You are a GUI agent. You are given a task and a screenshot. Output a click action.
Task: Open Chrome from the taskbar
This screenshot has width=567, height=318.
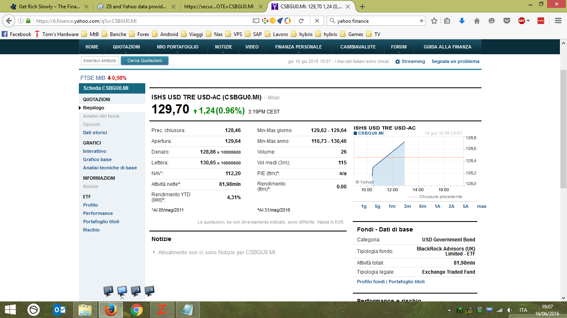click(137, 309)
